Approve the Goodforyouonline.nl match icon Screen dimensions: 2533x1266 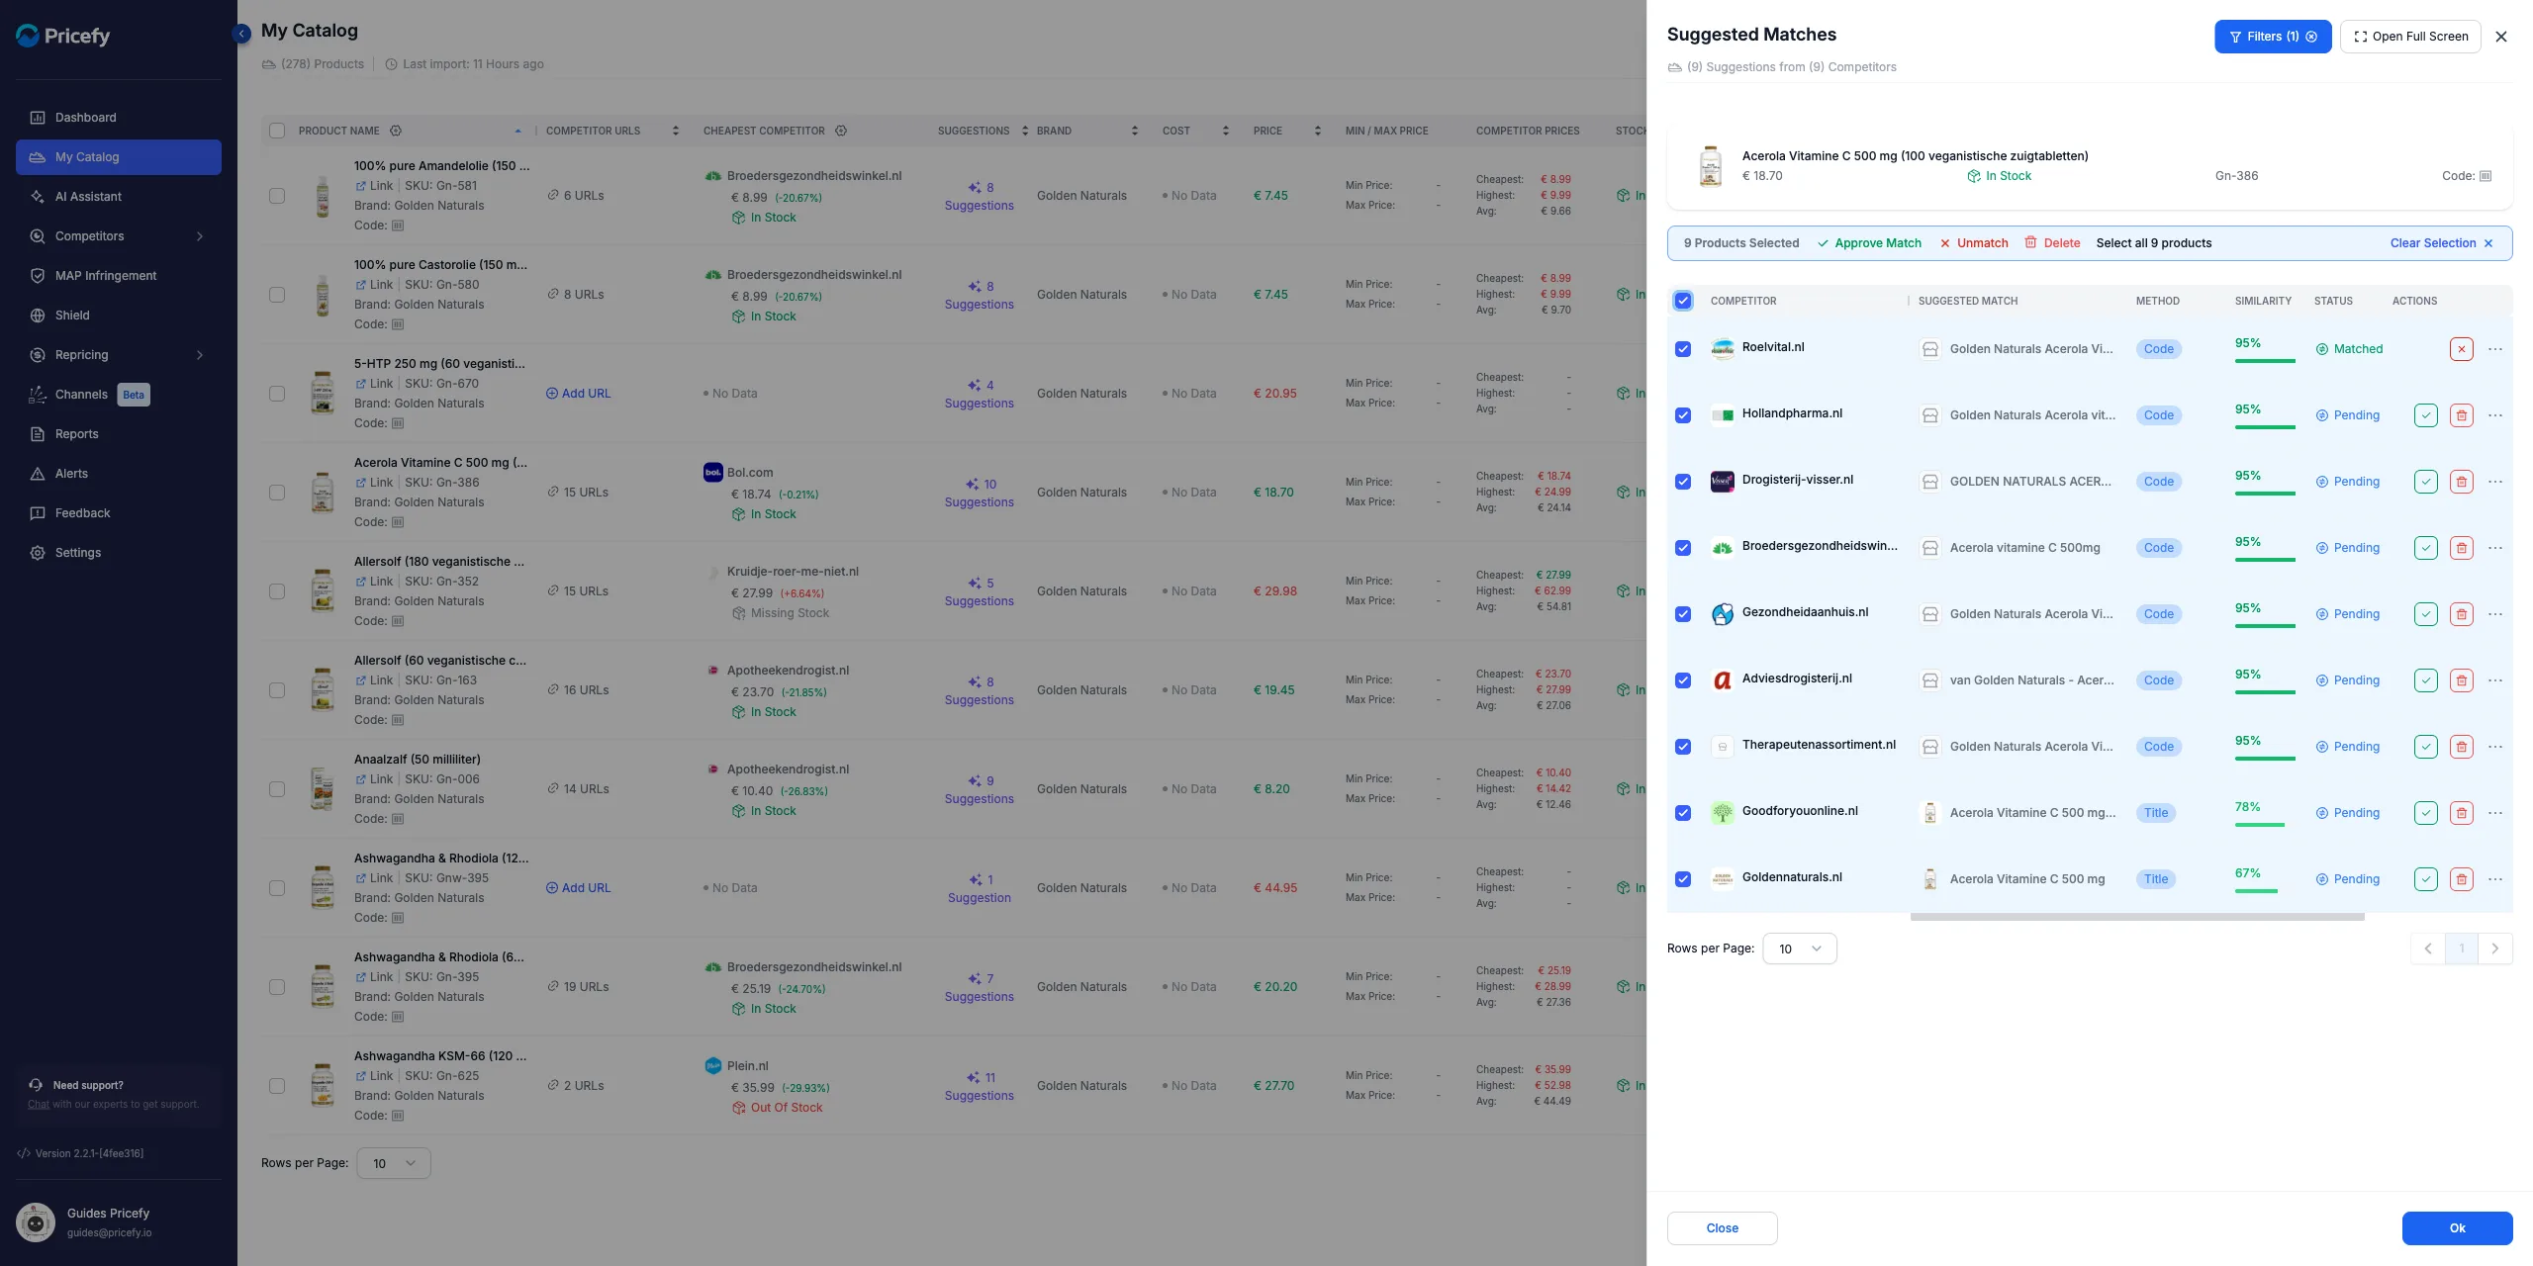coord(2425,813)
